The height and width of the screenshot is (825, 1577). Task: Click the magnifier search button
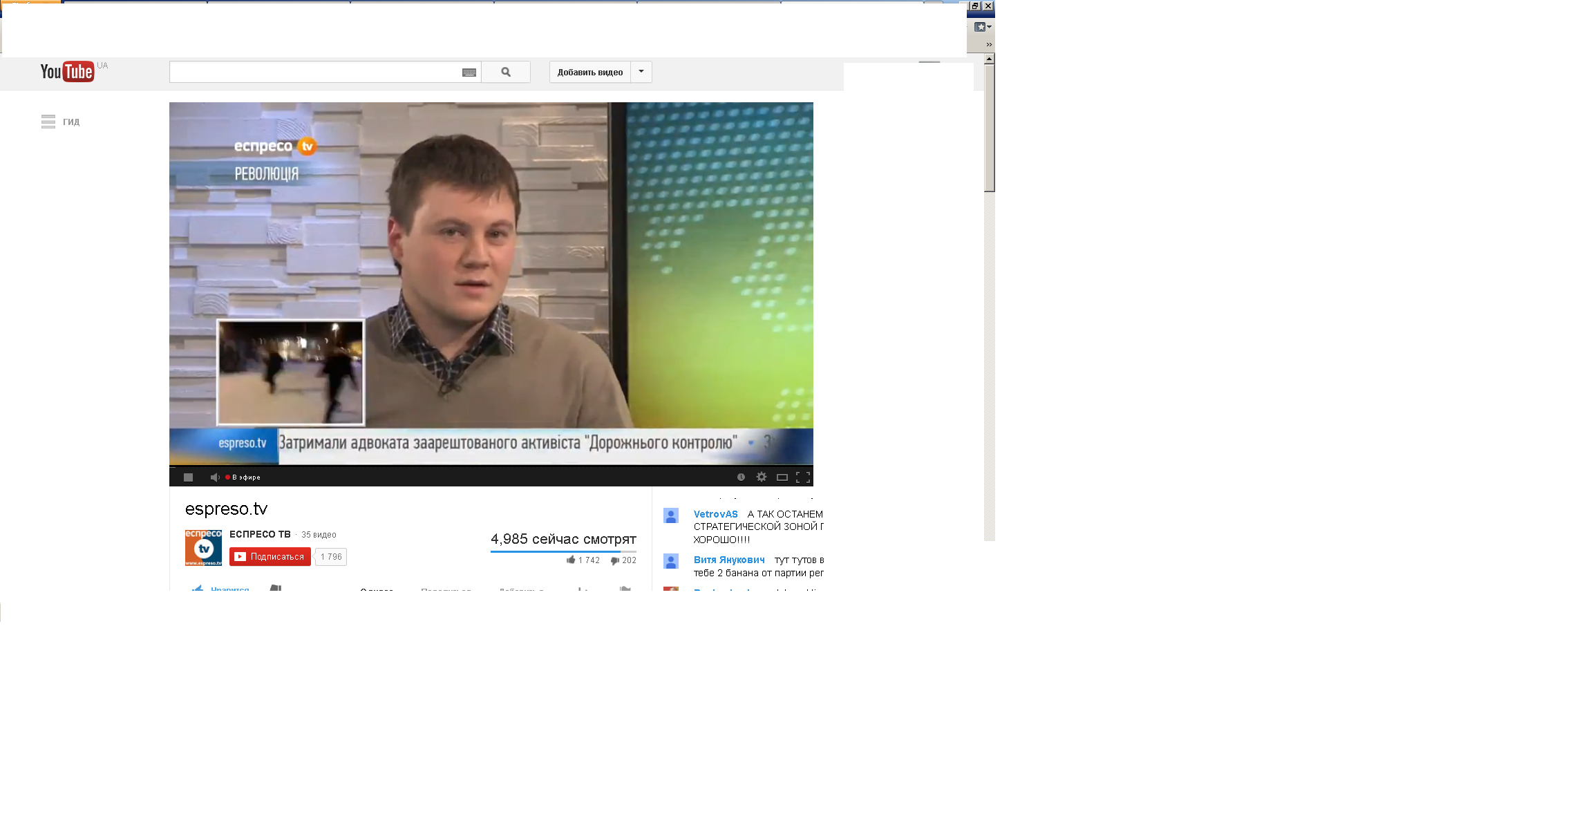click(506, 72)
